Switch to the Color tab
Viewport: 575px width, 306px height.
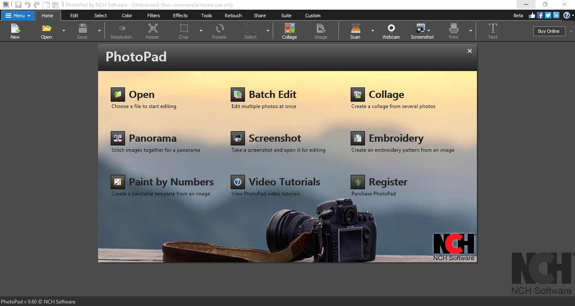coord(127,16)
